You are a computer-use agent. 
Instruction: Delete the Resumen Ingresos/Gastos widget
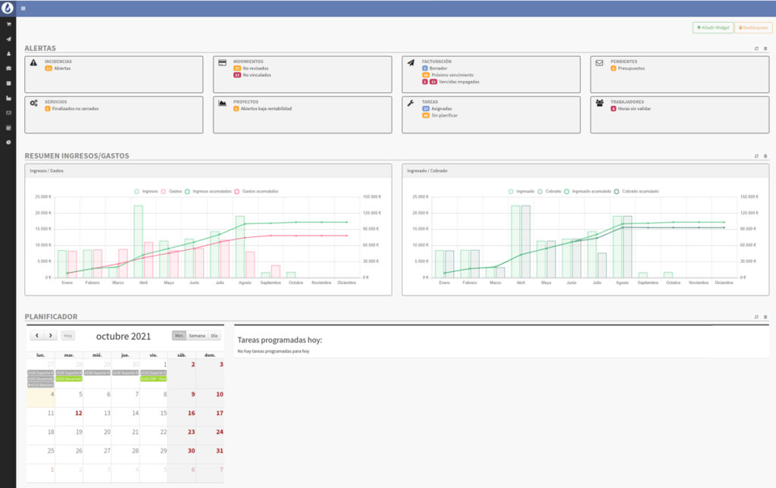point(765,156)
